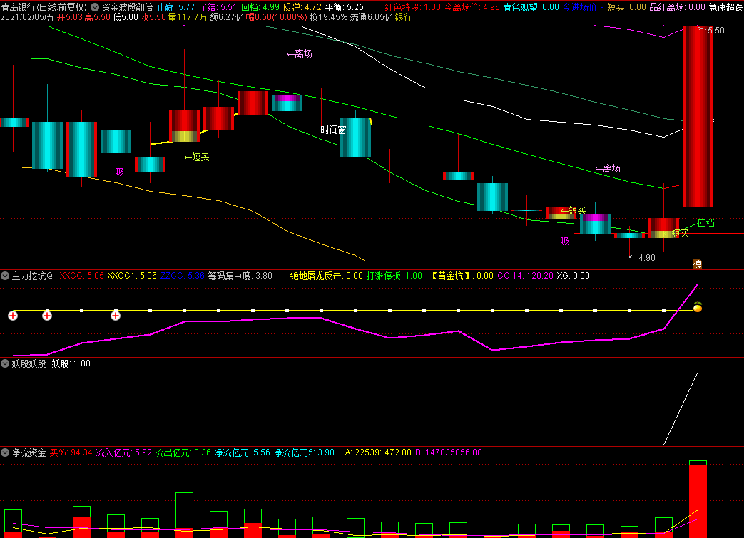Click the date 2021/02/05/五
This screenshot has height=538, width=744.
point(28,17)
